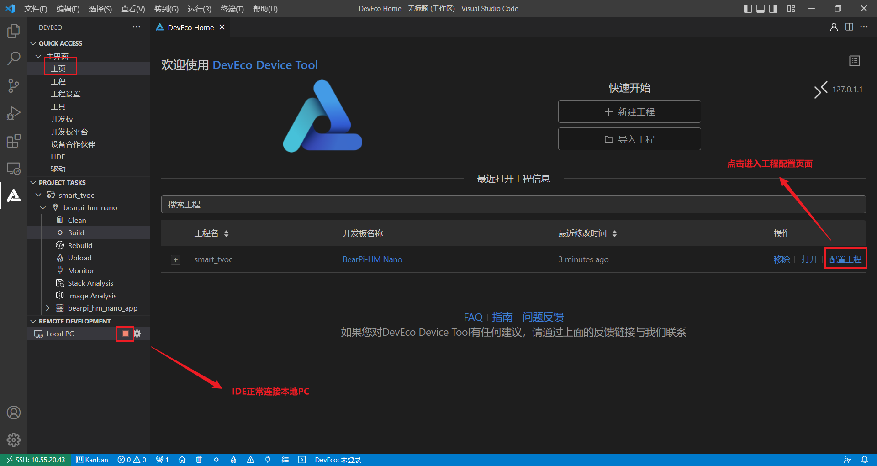This screenshot has width=877, height=466.
Task: Click the Build circle icon in status bar
Action: point(216,460)
